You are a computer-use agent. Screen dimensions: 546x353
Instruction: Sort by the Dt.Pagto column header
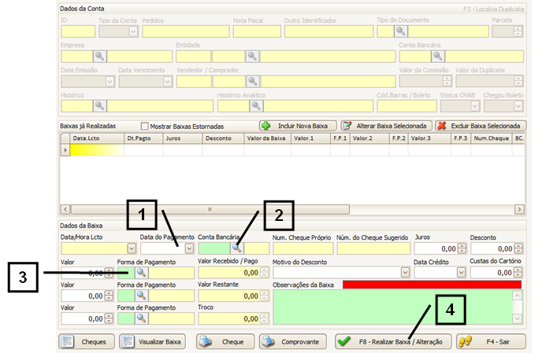click(x=143, y=138)
